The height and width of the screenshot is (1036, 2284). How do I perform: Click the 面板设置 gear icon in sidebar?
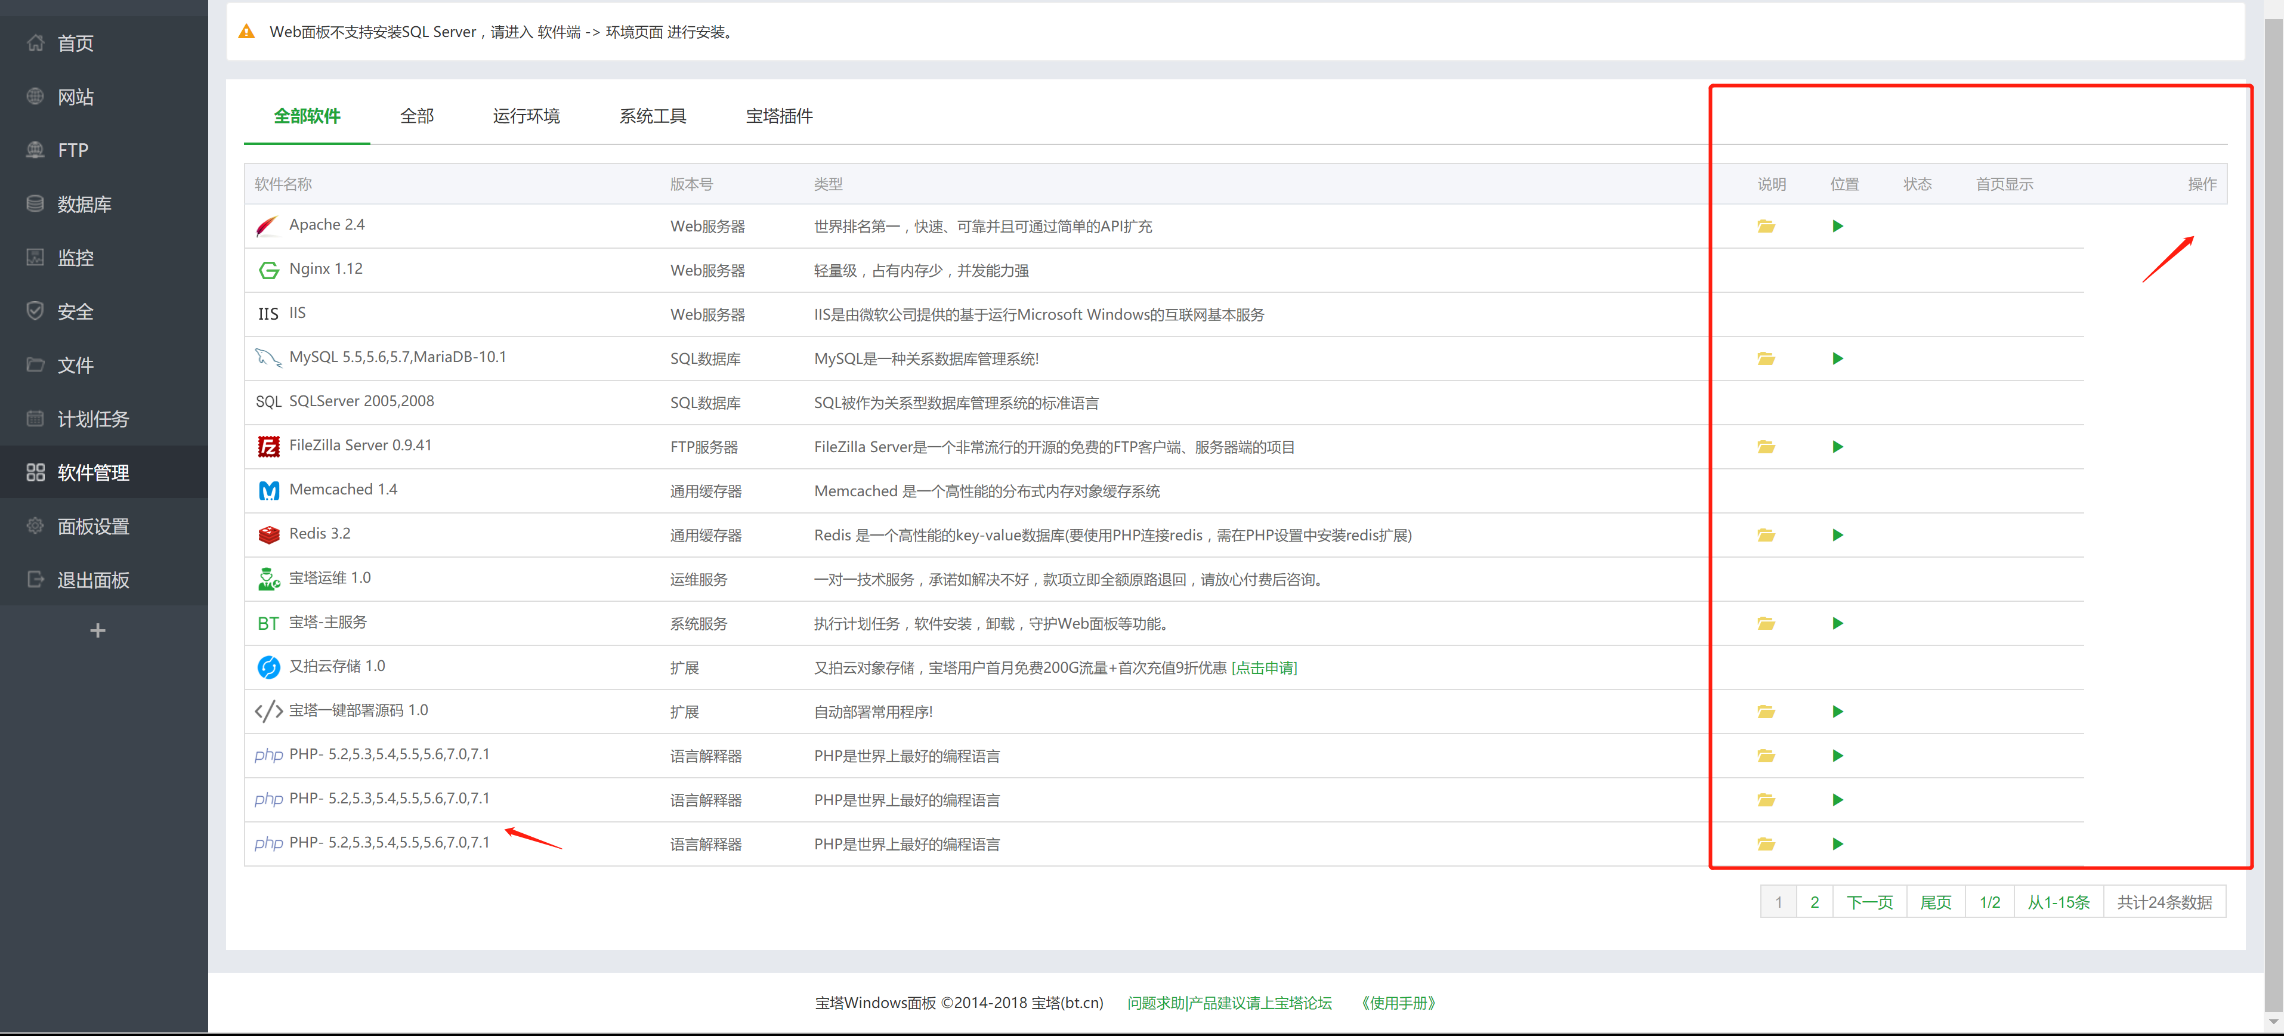click(x=35, y=525)
